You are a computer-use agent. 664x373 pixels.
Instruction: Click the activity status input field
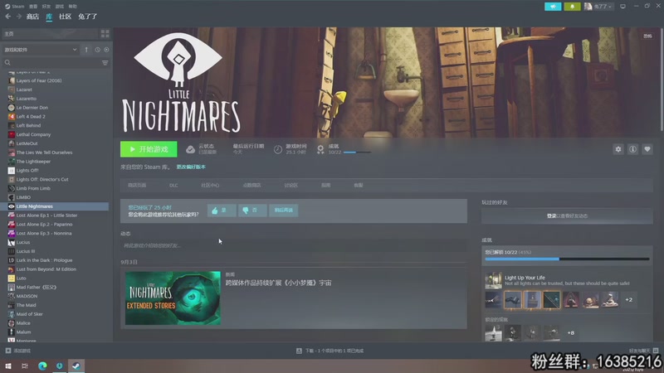[x=294, y=245]
